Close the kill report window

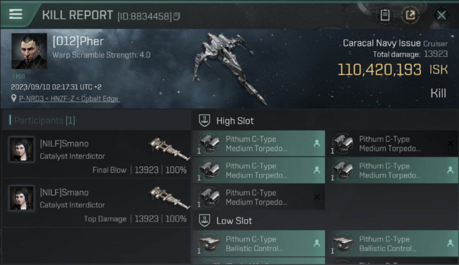441,15
